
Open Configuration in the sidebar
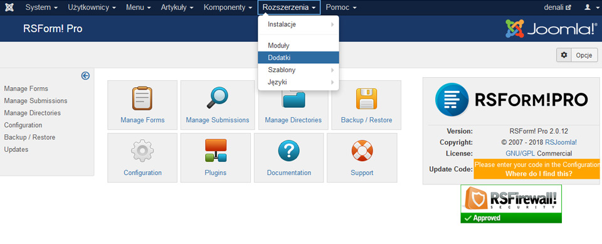coord(23,125)
